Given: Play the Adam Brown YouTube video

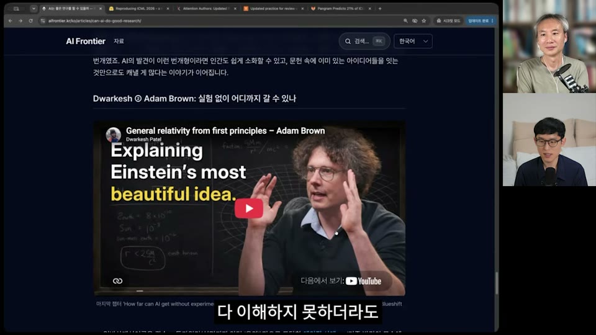Looking at the screenshot, I should pos(248,208).
